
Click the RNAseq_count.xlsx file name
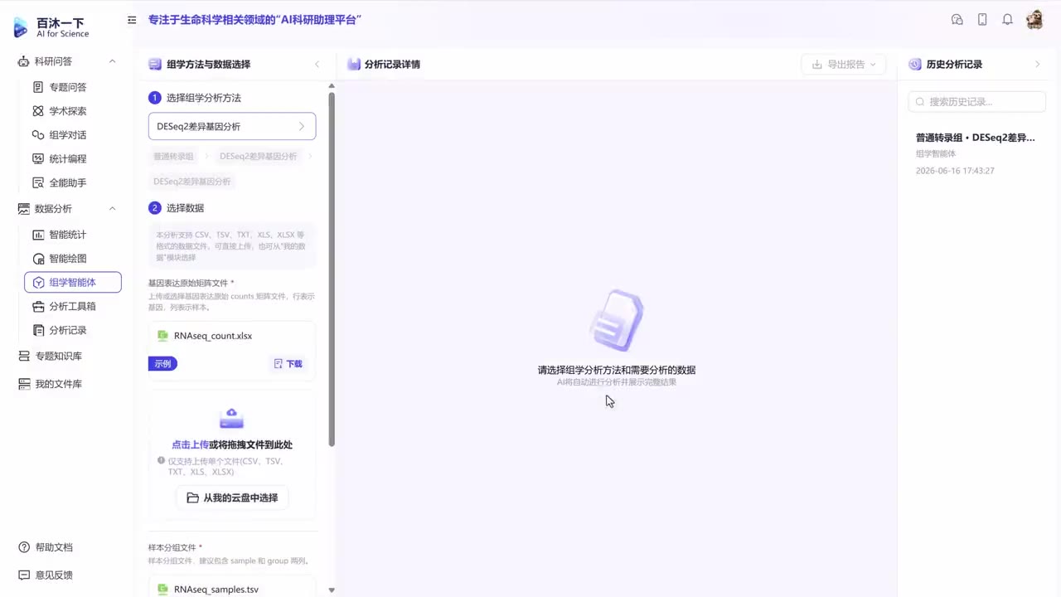pyautogui.click(x=213, y=336)
